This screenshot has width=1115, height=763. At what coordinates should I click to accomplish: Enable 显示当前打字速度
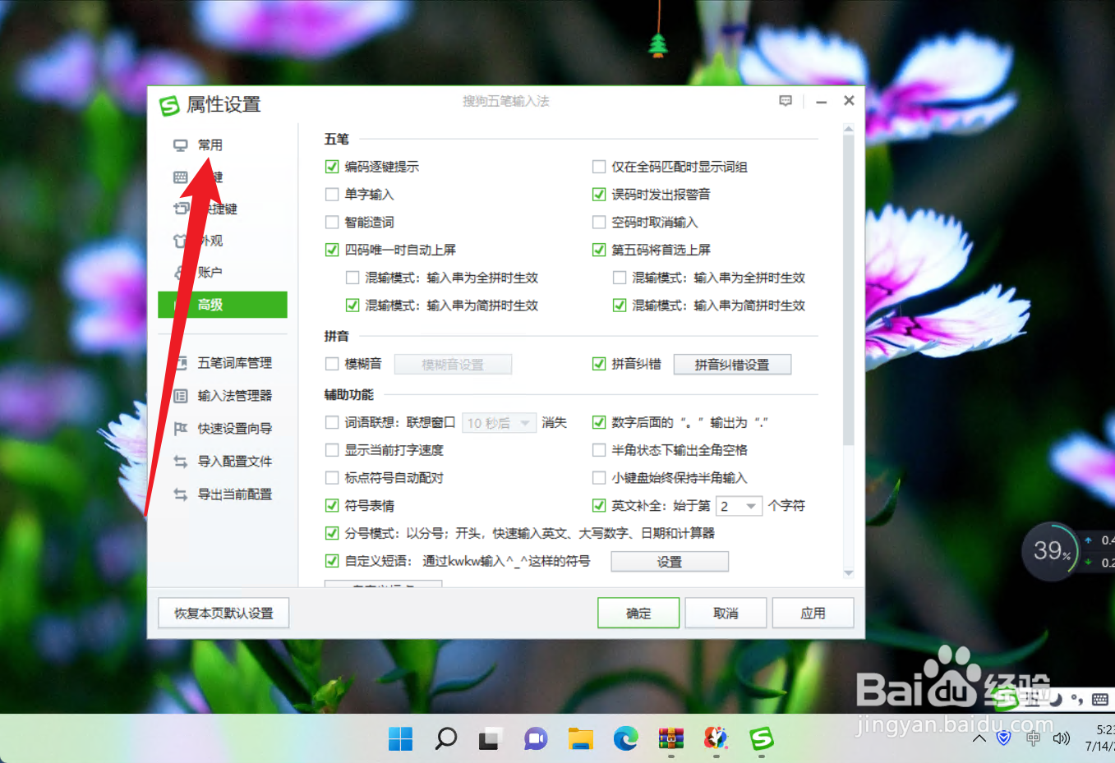(x=332, y=450)
